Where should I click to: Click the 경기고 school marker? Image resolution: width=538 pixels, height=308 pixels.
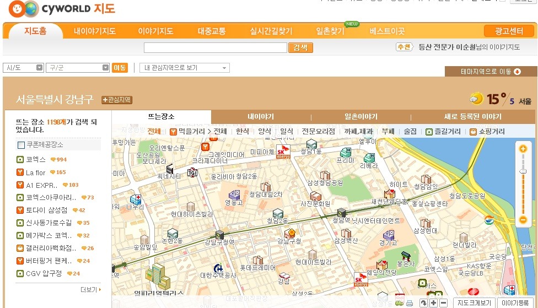click(x=389, y=235)
